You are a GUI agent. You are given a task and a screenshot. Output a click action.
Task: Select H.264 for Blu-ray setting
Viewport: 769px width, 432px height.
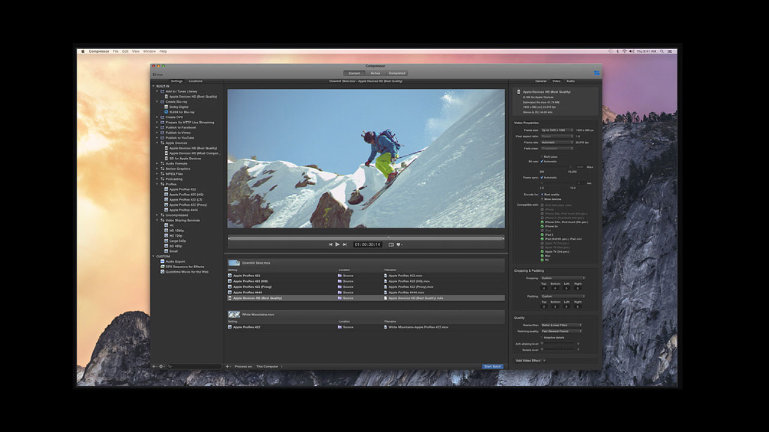click(x=181, y=112)
